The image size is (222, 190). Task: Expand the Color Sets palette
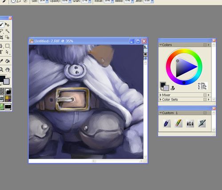[160, 100]
